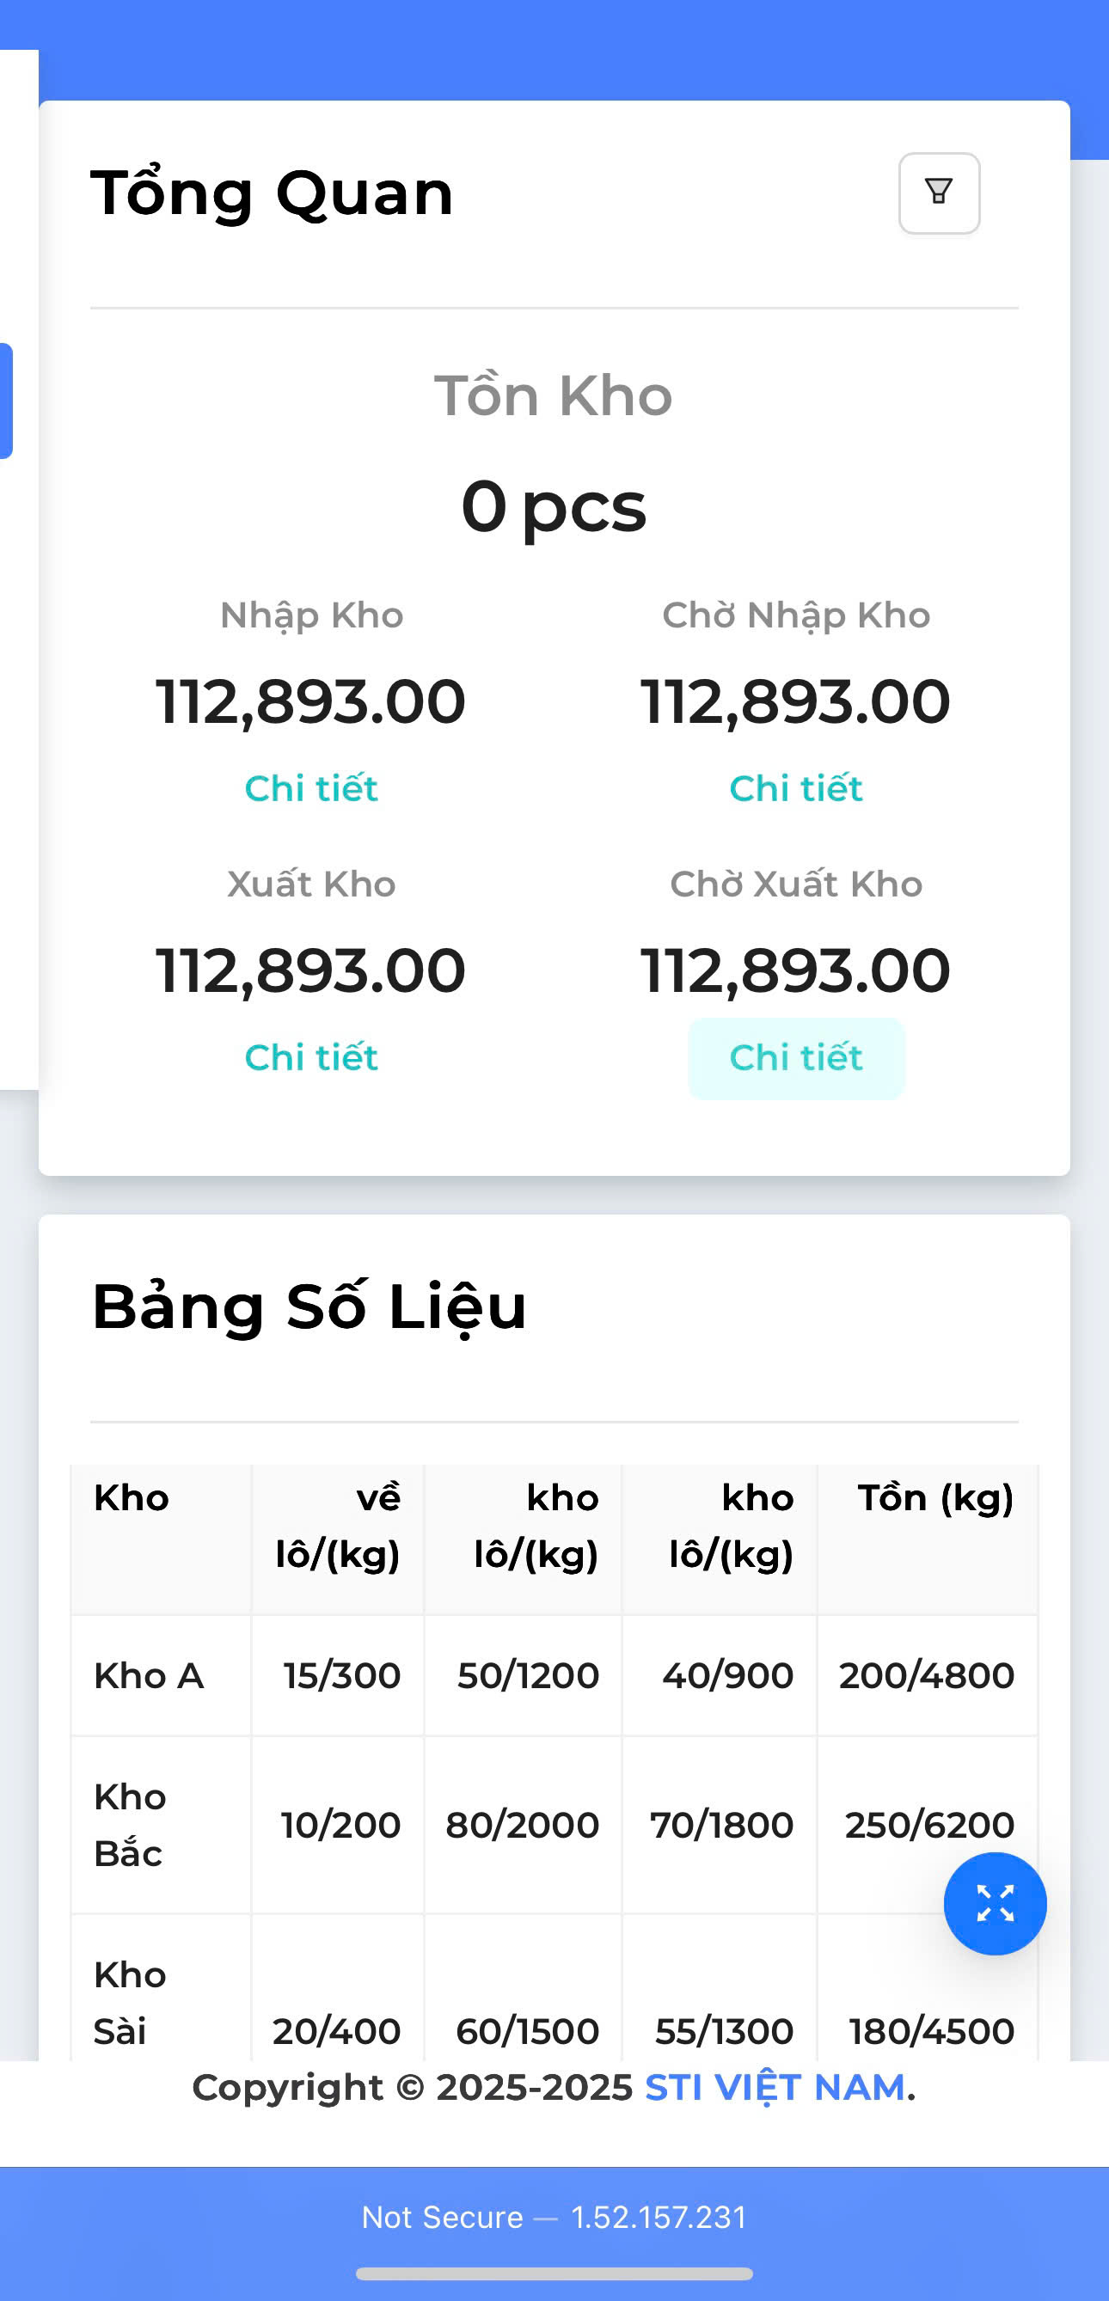Viewport: 1109px width, 2301px height.
Task: Click the Tổng Quan heading
Action: (273, 193)
